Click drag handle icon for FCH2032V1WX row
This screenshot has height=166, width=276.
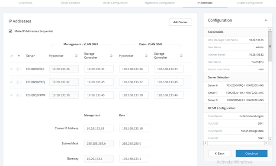(11, 95)
